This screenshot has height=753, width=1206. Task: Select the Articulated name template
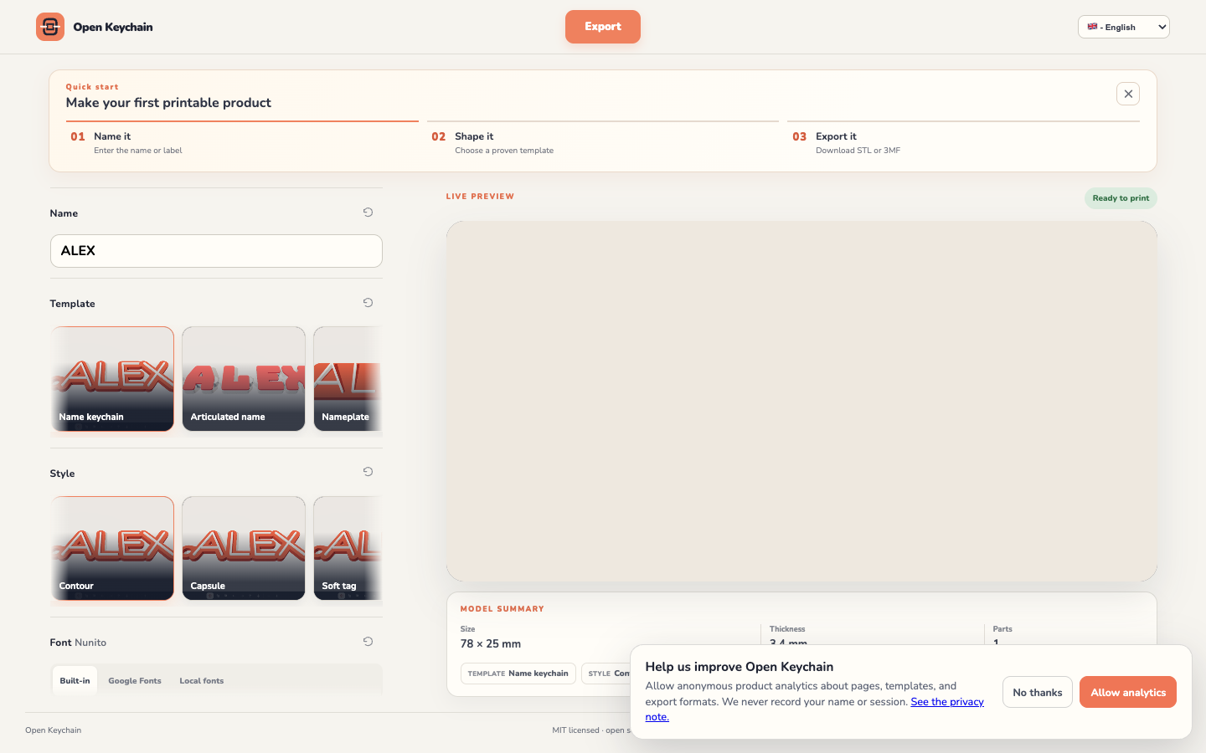pos(244,379)
